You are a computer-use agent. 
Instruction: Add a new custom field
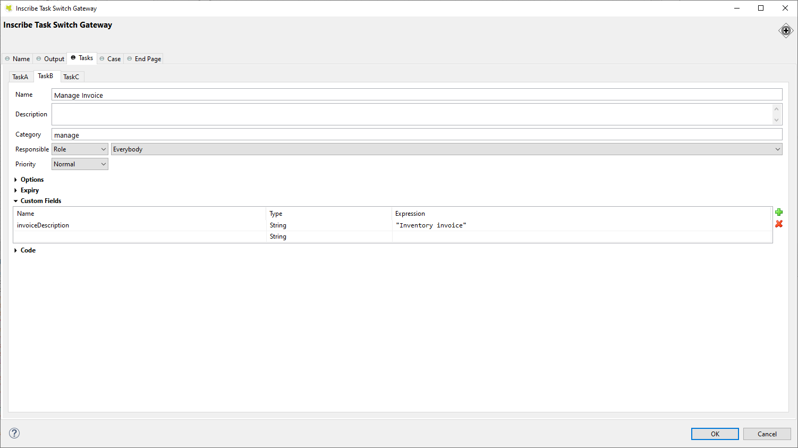click(x=779, y=212)
